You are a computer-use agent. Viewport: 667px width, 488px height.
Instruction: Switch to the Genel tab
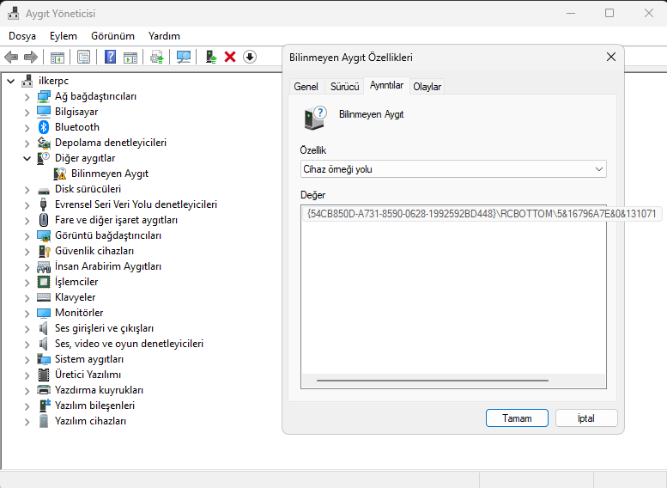pos(306,87)
